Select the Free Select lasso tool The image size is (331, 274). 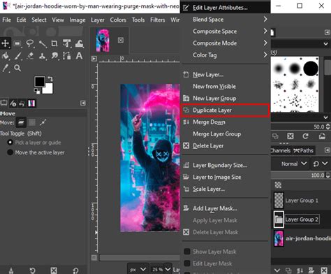(30, 43)
